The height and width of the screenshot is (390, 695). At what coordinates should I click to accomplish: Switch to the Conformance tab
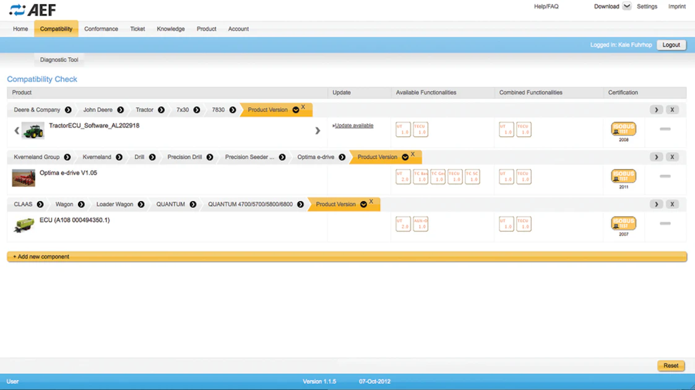(x=101, y=29)
